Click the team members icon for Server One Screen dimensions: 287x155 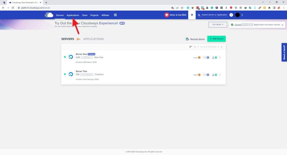pyautogui.click(x=214, y=57)
